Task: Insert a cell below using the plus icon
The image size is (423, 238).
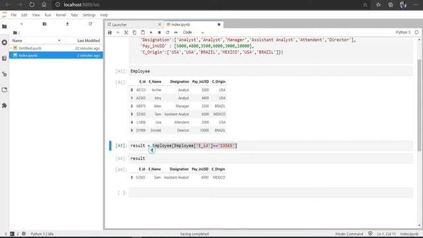Action: [x=118, y=32]
